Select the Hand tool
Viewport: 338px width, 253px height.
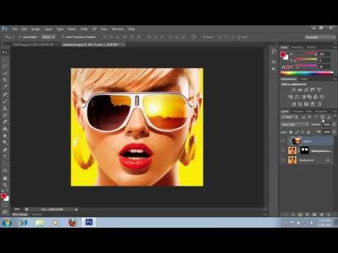pyautogui.click(x=5, y=178)
